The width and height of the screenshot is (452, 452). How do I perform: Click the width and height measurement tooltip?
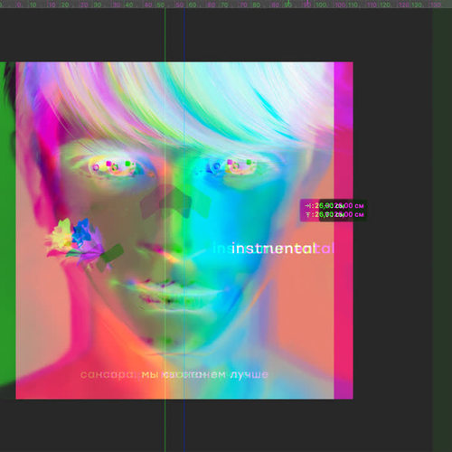(x=334, y=210)
